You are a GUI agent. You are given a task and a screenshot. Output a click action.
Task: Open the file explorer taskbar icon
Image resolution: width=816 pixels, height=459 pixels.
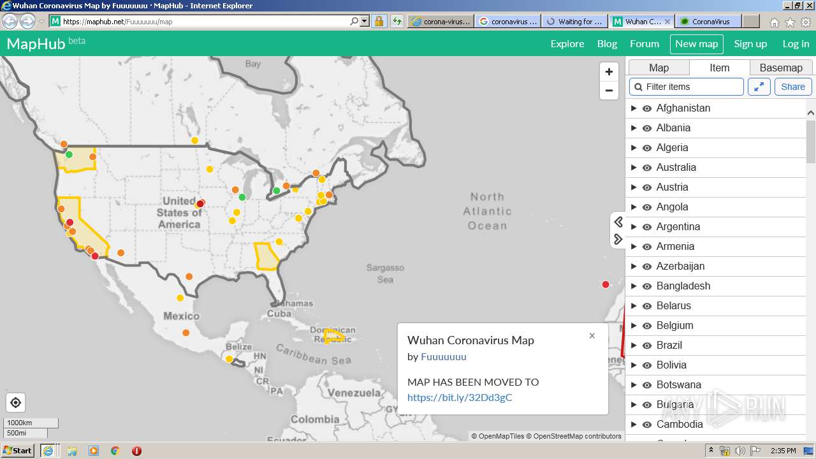coord(72,451)
